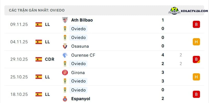The height and width of the screenshot is (103, 209).
Task: Click the Girona club crest
Action: pos(65,73)
